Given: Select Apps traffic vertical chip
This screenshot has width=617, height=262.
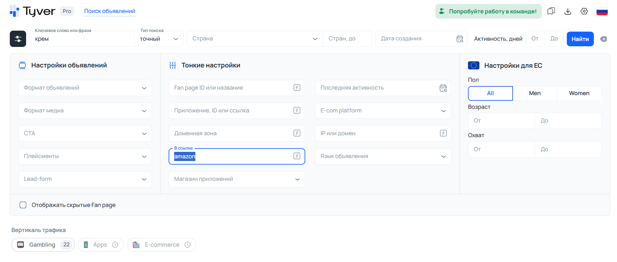Looking at the screenshot, I should pos(101,245).
